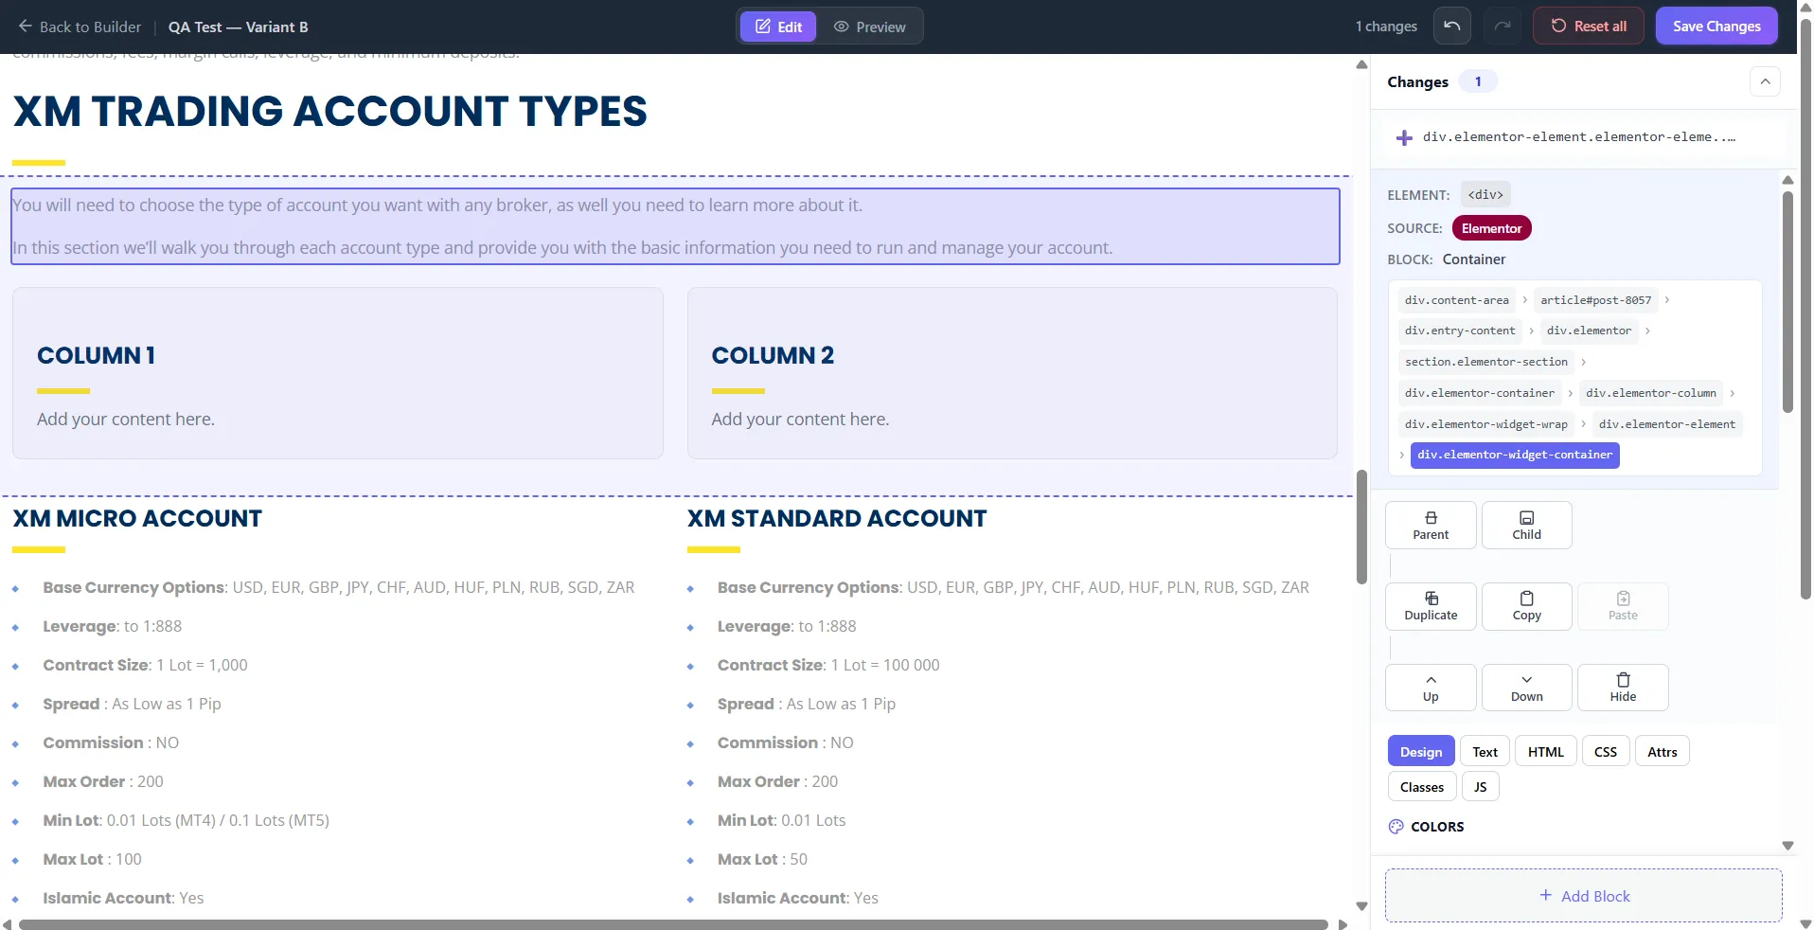This screenshot has height=930, width=1814.
Task: Duplicate the selected element
Action: point(1430,606)
